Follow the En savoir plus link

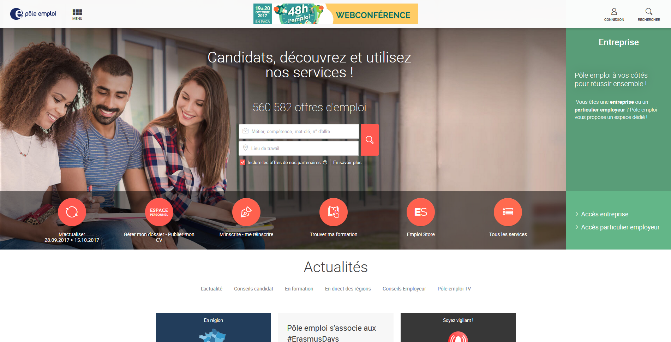tap(347, 162)
